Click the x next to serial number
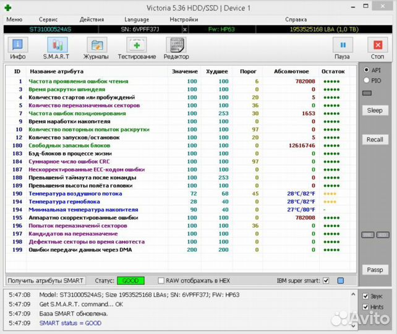397x334 pixels. click(185, 30)
